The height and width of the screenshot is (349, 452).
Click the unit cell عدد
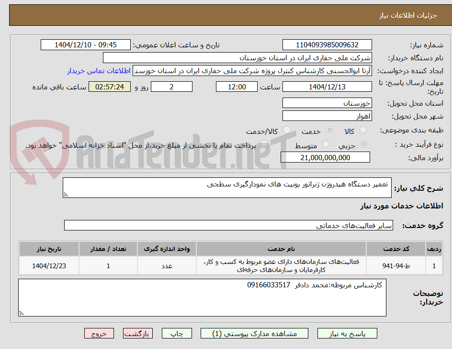tap(167, 266)
